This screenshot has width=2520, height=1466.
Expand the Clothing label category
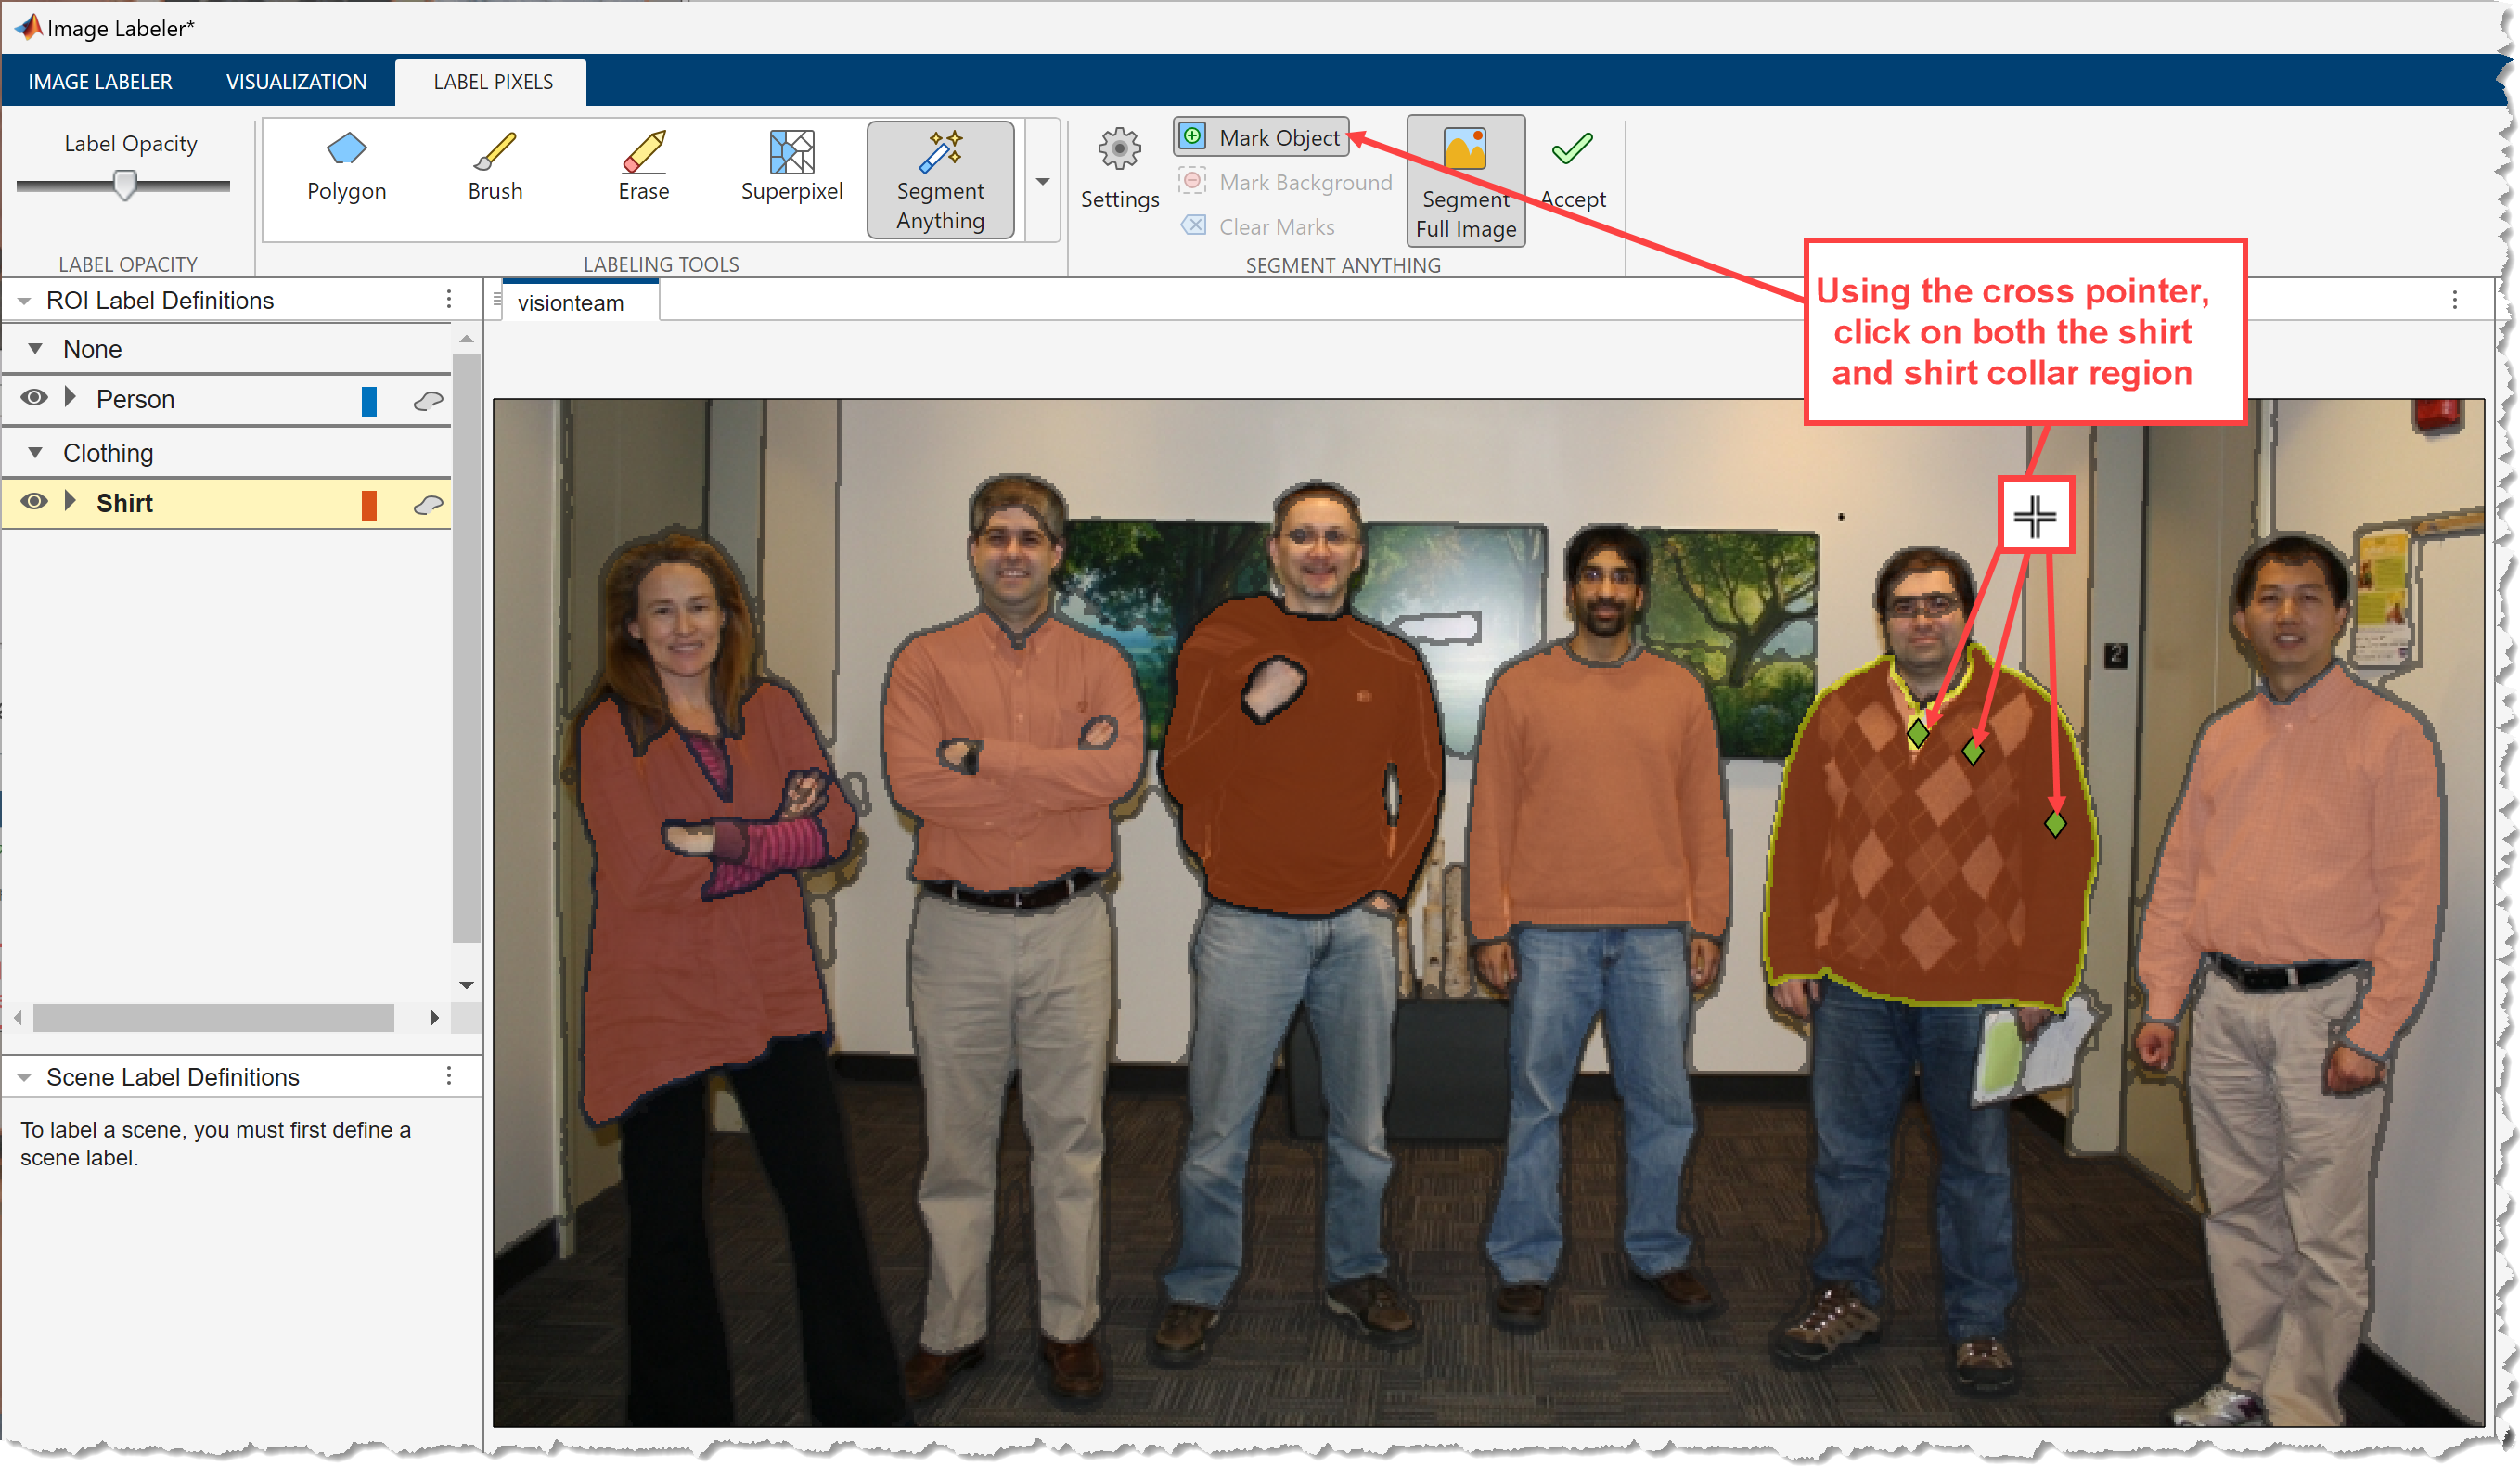click(x=36, y=454)
